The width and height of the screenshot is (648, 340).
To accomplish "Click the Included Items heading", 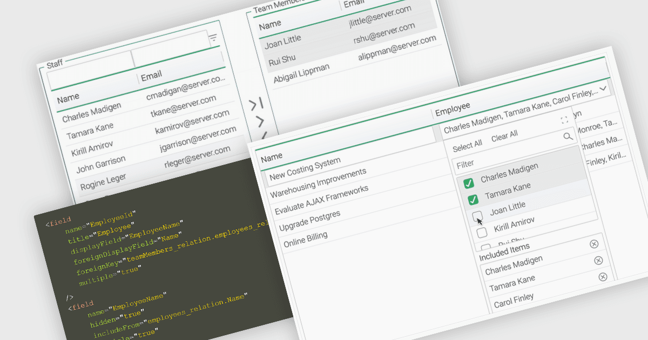I will coord(504,251).
